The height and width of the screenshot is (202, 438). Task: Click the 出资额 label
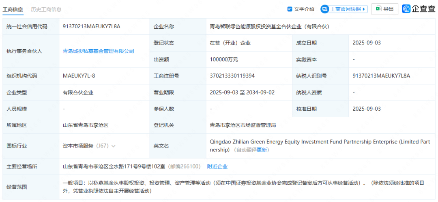click(x=161, y=59)
